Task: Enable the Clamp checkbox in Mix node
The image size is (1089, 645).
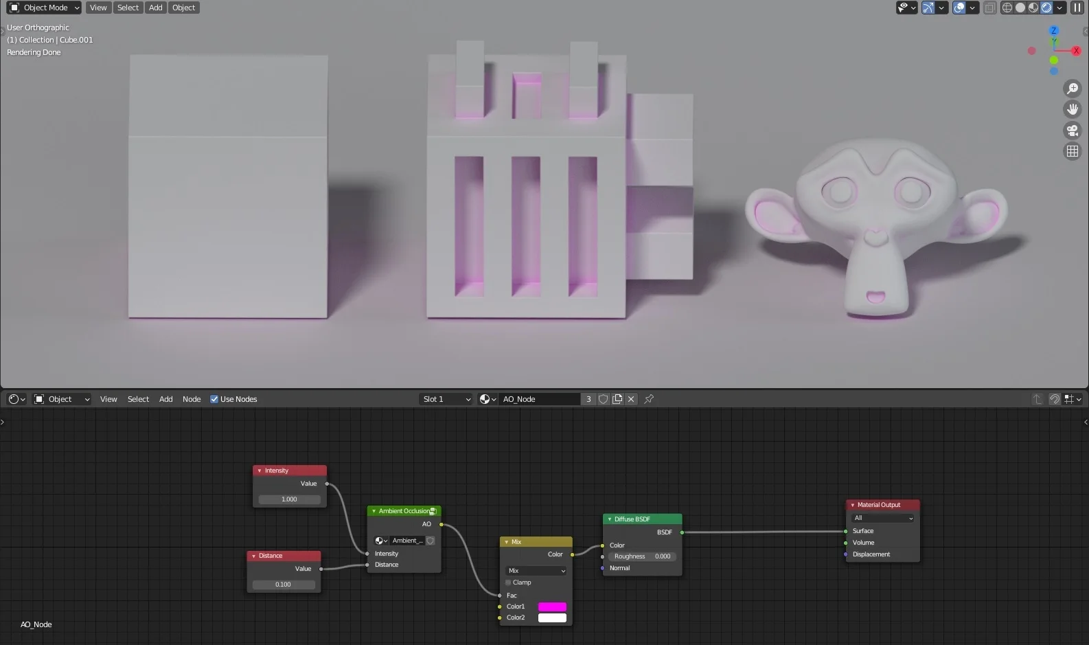Action: [x=508, y=582]
